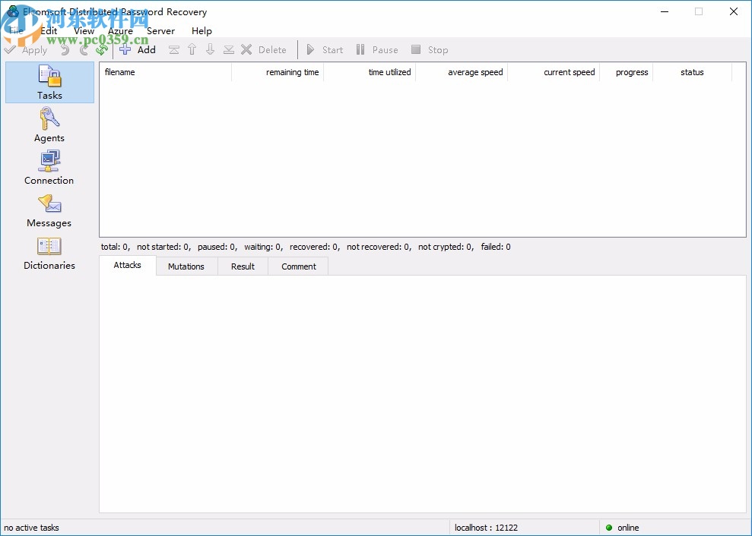Open the Connection panel
This screenshot has height=536, width=752.
tap(49, 166)
